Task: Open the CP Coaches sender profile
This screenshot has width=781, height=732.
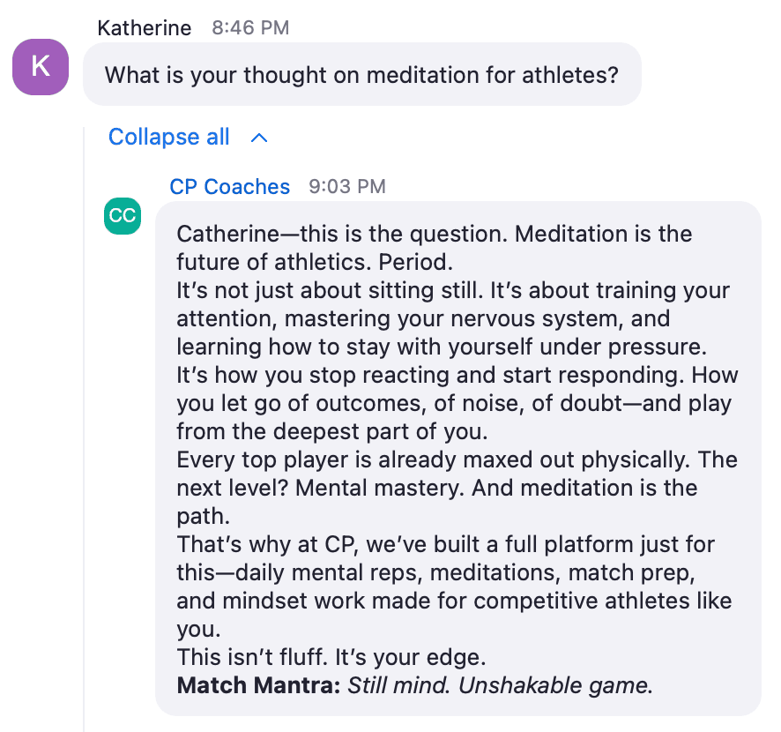Action: (x=229, y=186)
